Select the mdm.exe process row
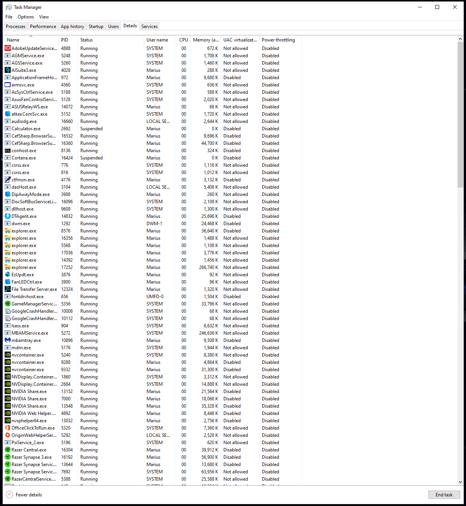The width and height of the screenshot is (466, 506). (x=153, y=348)
